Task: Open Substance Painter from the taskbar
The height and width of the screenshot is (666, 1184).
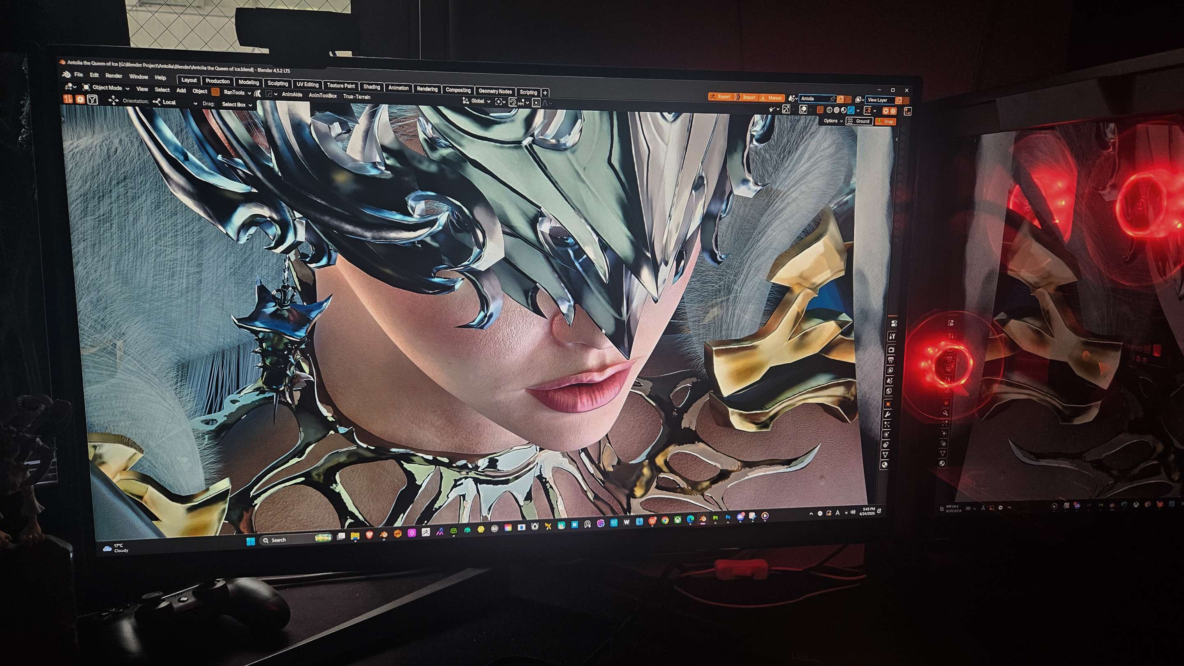Action: [715, 518]
